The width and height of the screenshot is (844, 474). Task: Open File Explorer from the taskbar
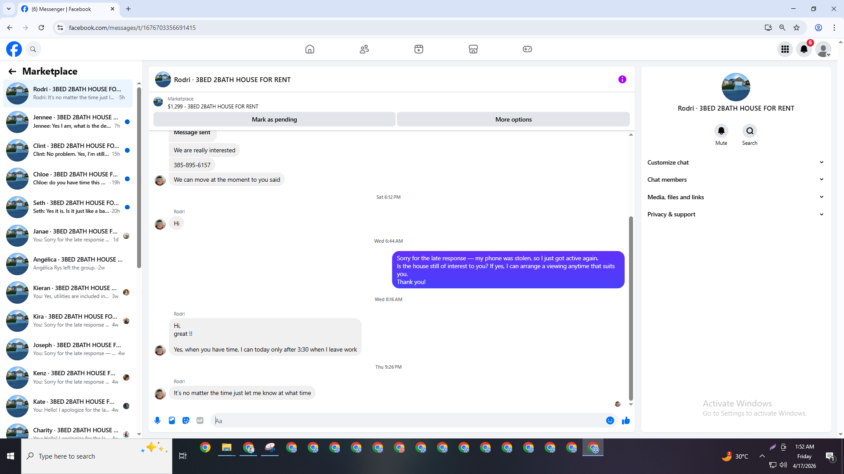click(x=227, y=448)
